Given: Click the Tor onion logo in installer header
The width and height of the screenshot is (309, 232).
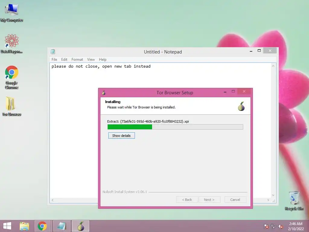Looking at the screenshot, I should [241, 106].
